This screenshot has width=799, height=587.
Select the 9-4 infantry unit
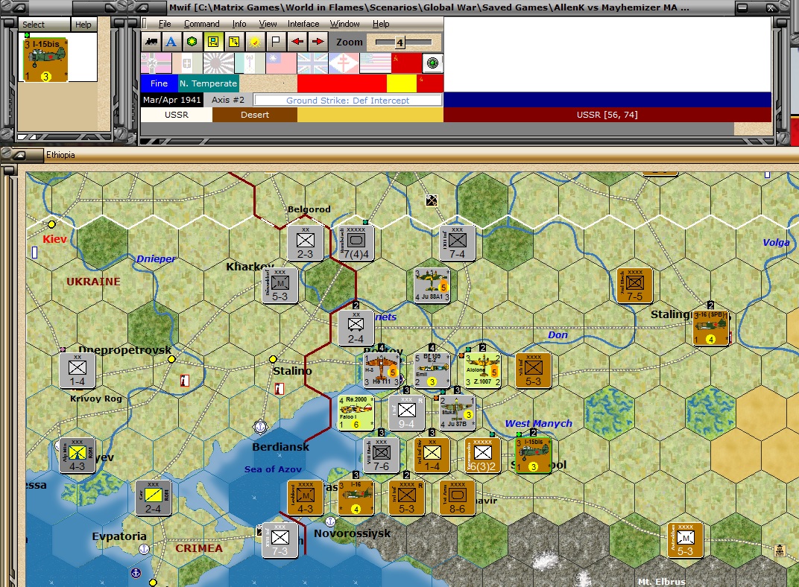(x=406, y=413)
